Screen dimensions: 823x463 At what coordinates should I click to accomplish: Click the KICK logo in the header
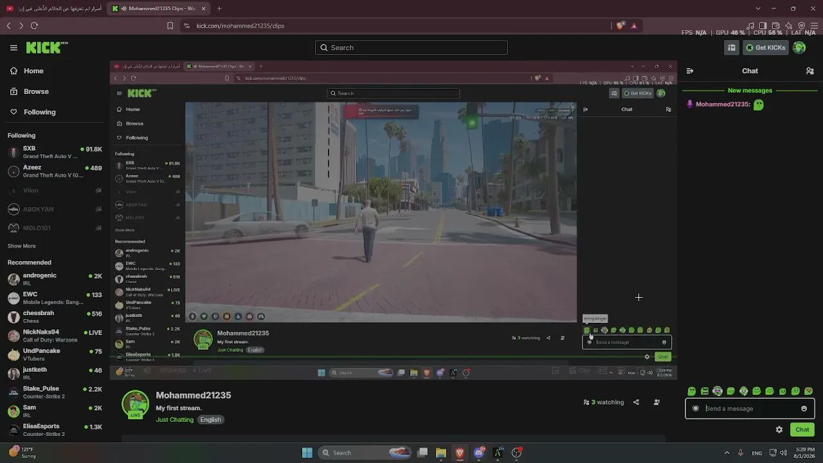[47, 48]
